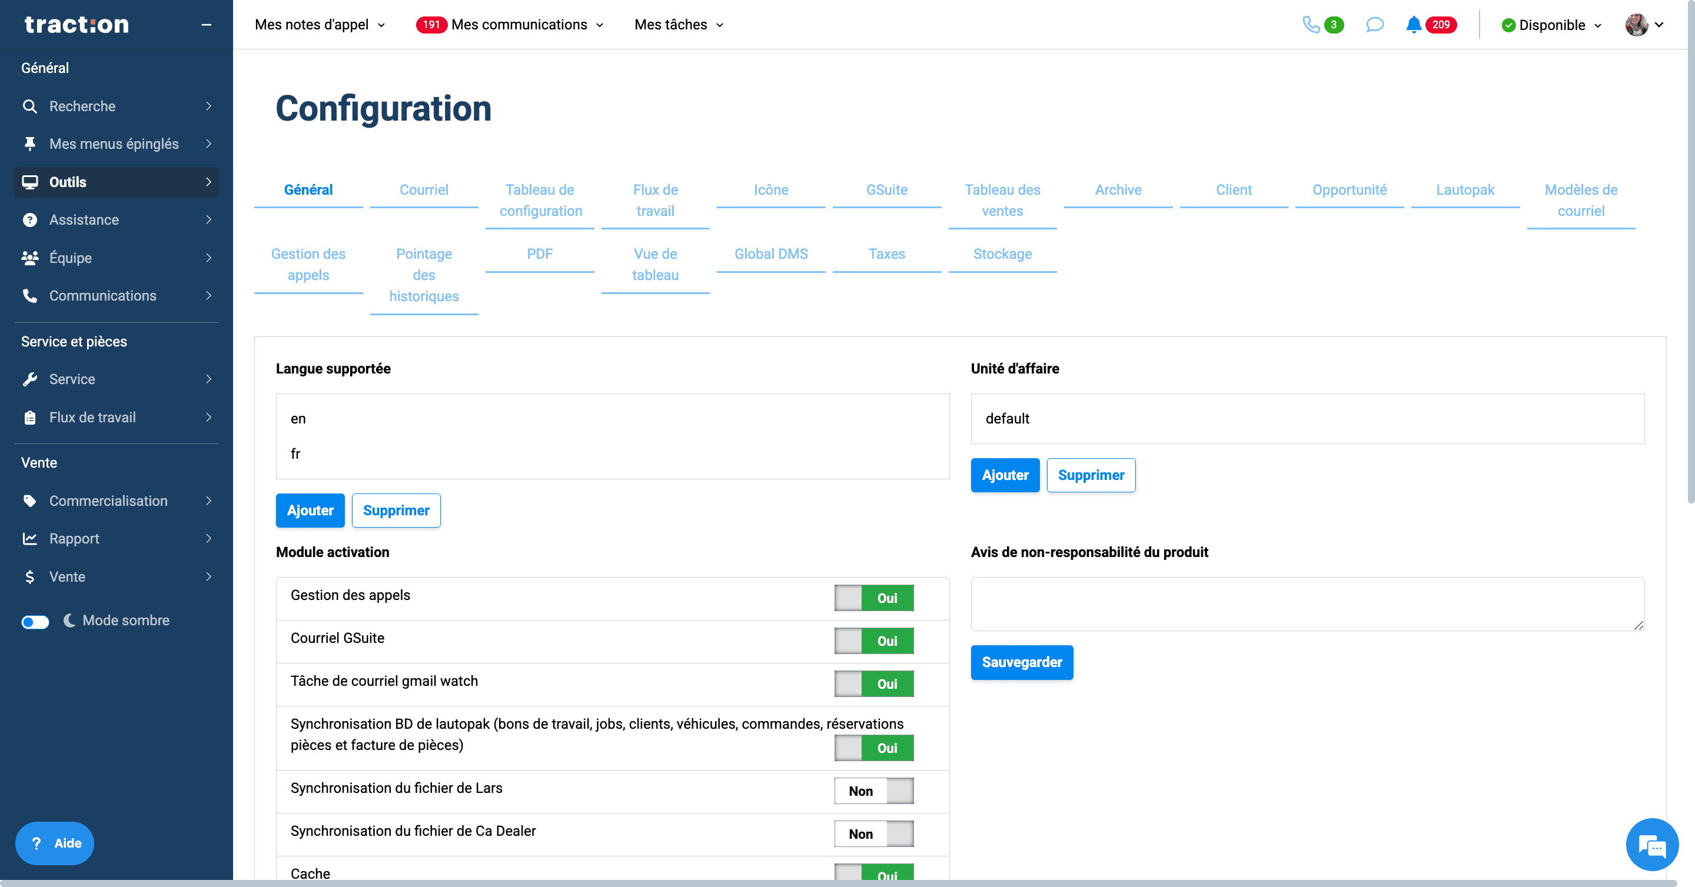Click the Service wrench icon in sidebar

29,379
